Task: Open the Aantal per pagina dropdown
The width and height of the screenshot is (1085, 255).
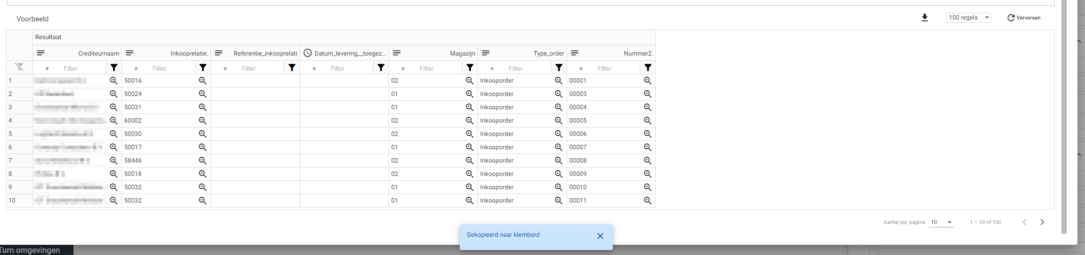Action: pyautogui.click(x=941, y=222)
